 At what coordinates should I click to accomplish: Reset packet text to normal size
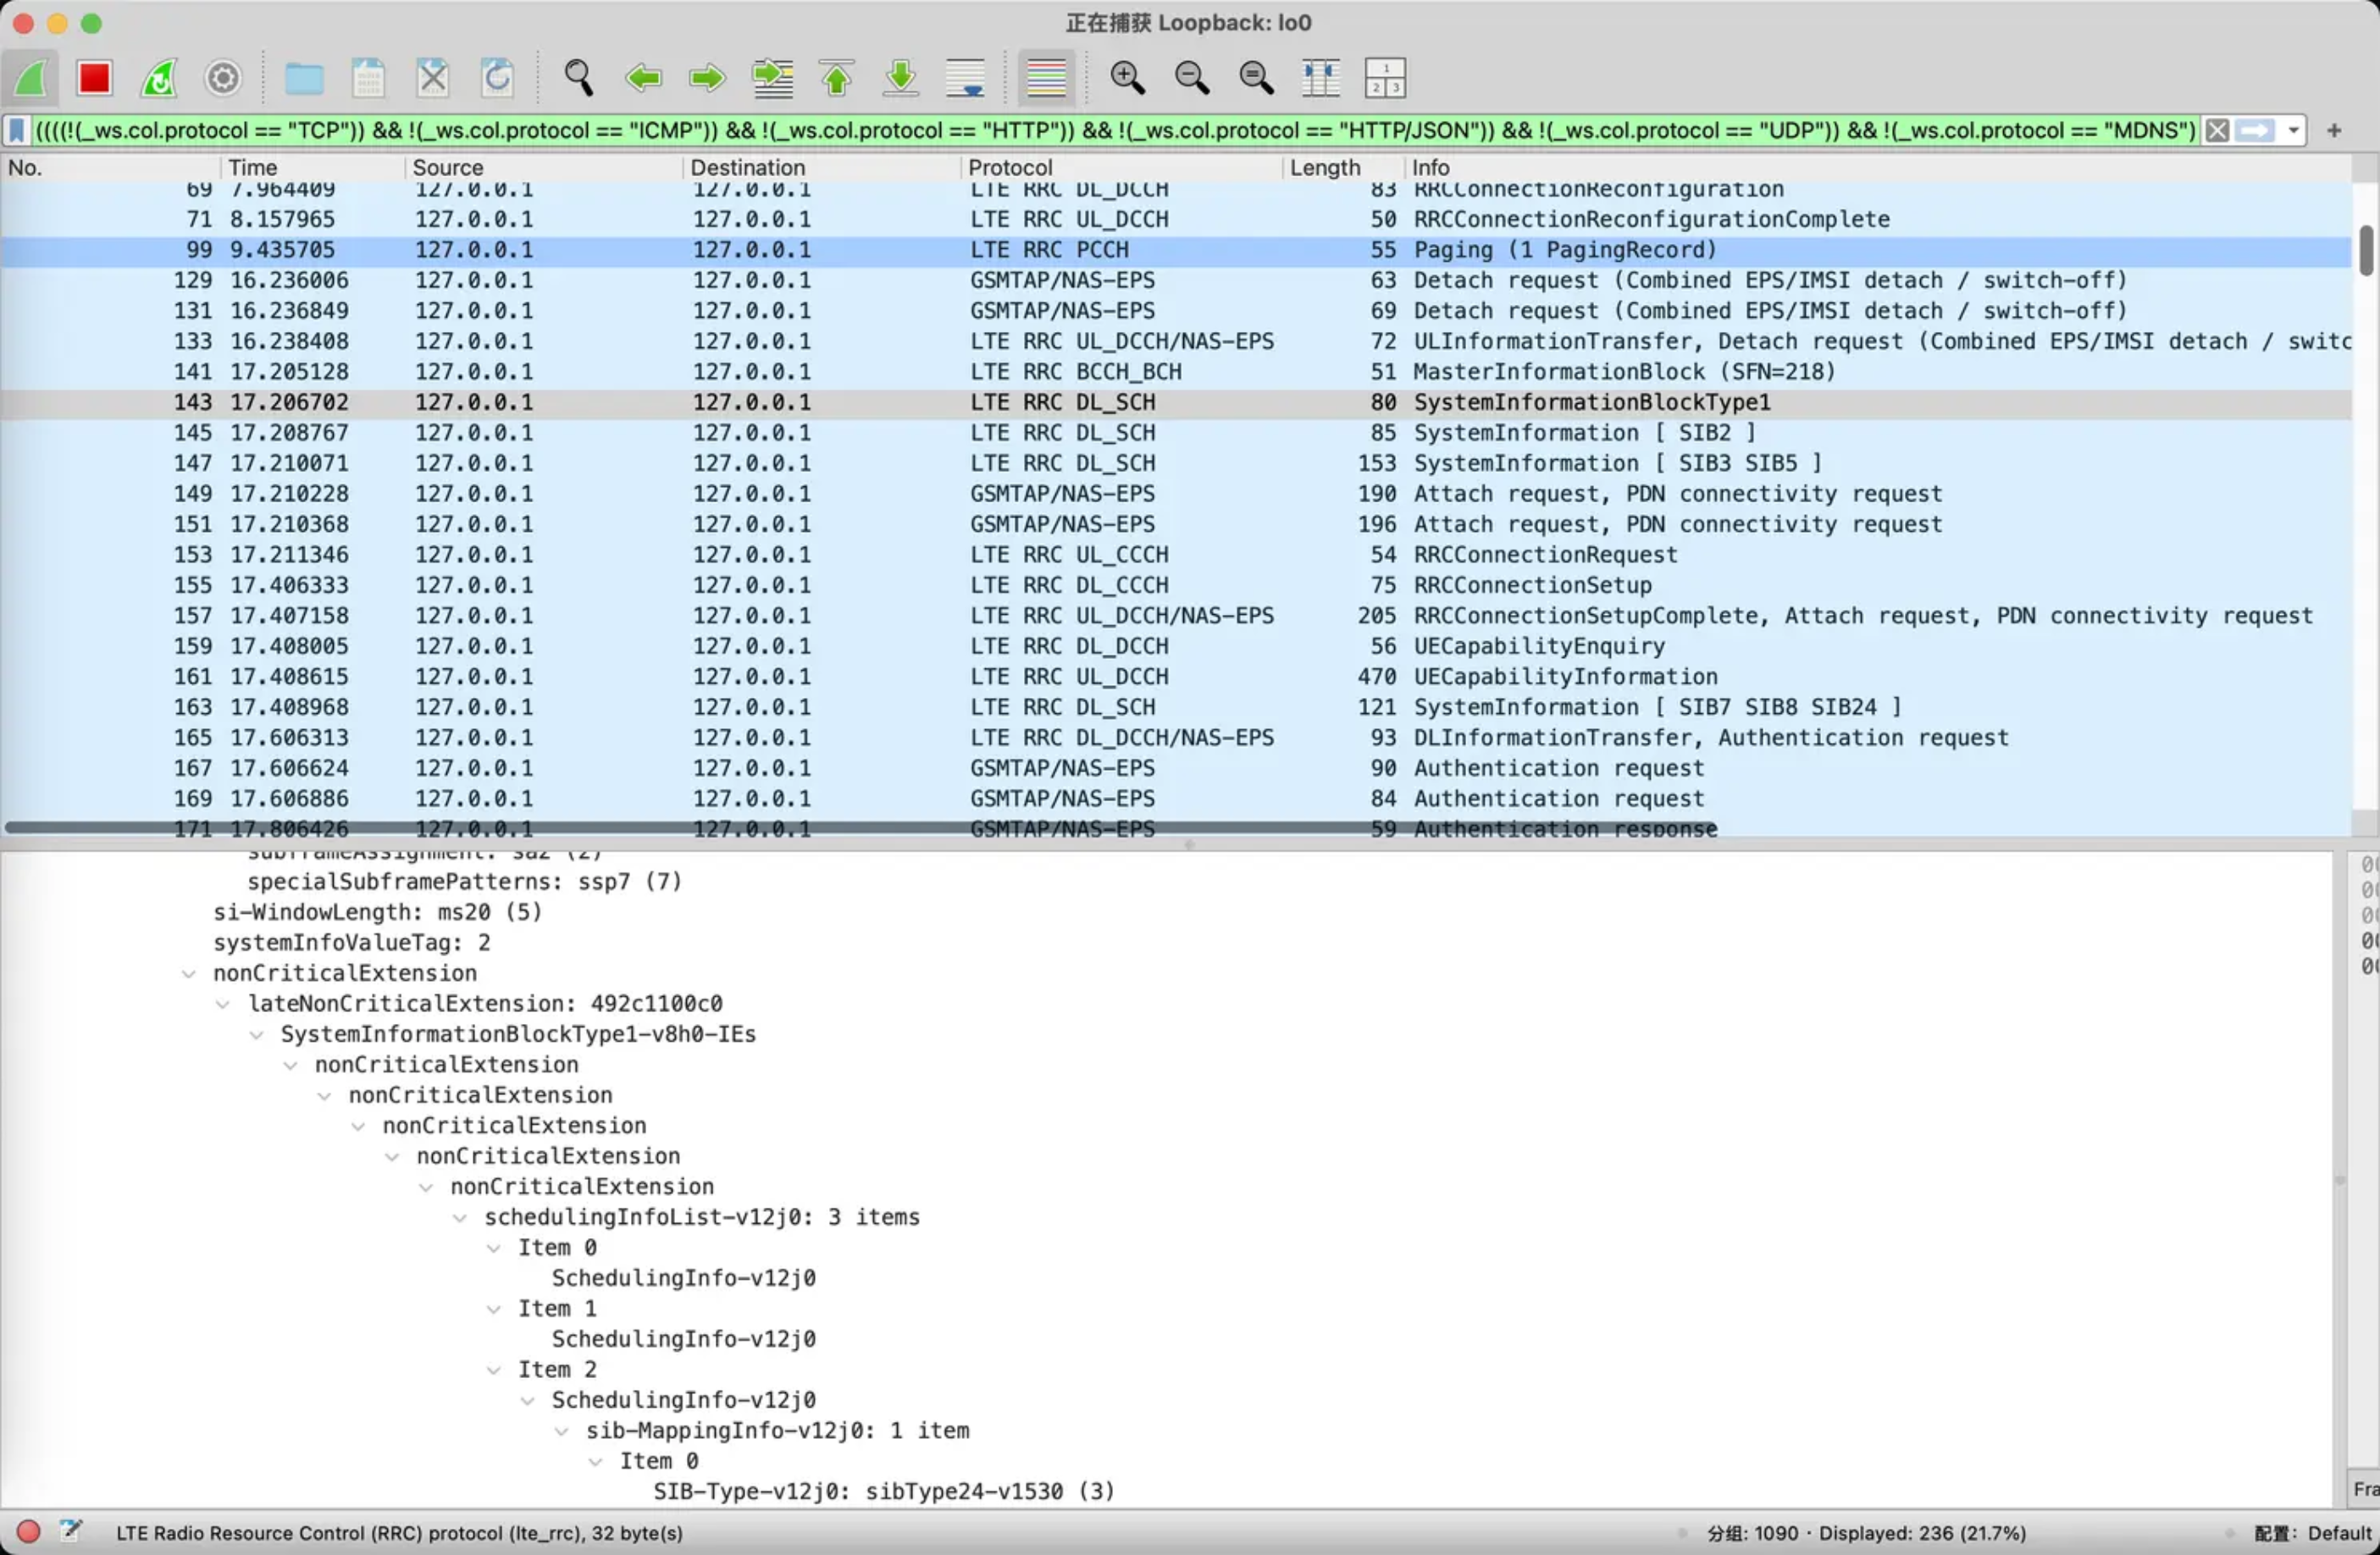point(1256,77)
